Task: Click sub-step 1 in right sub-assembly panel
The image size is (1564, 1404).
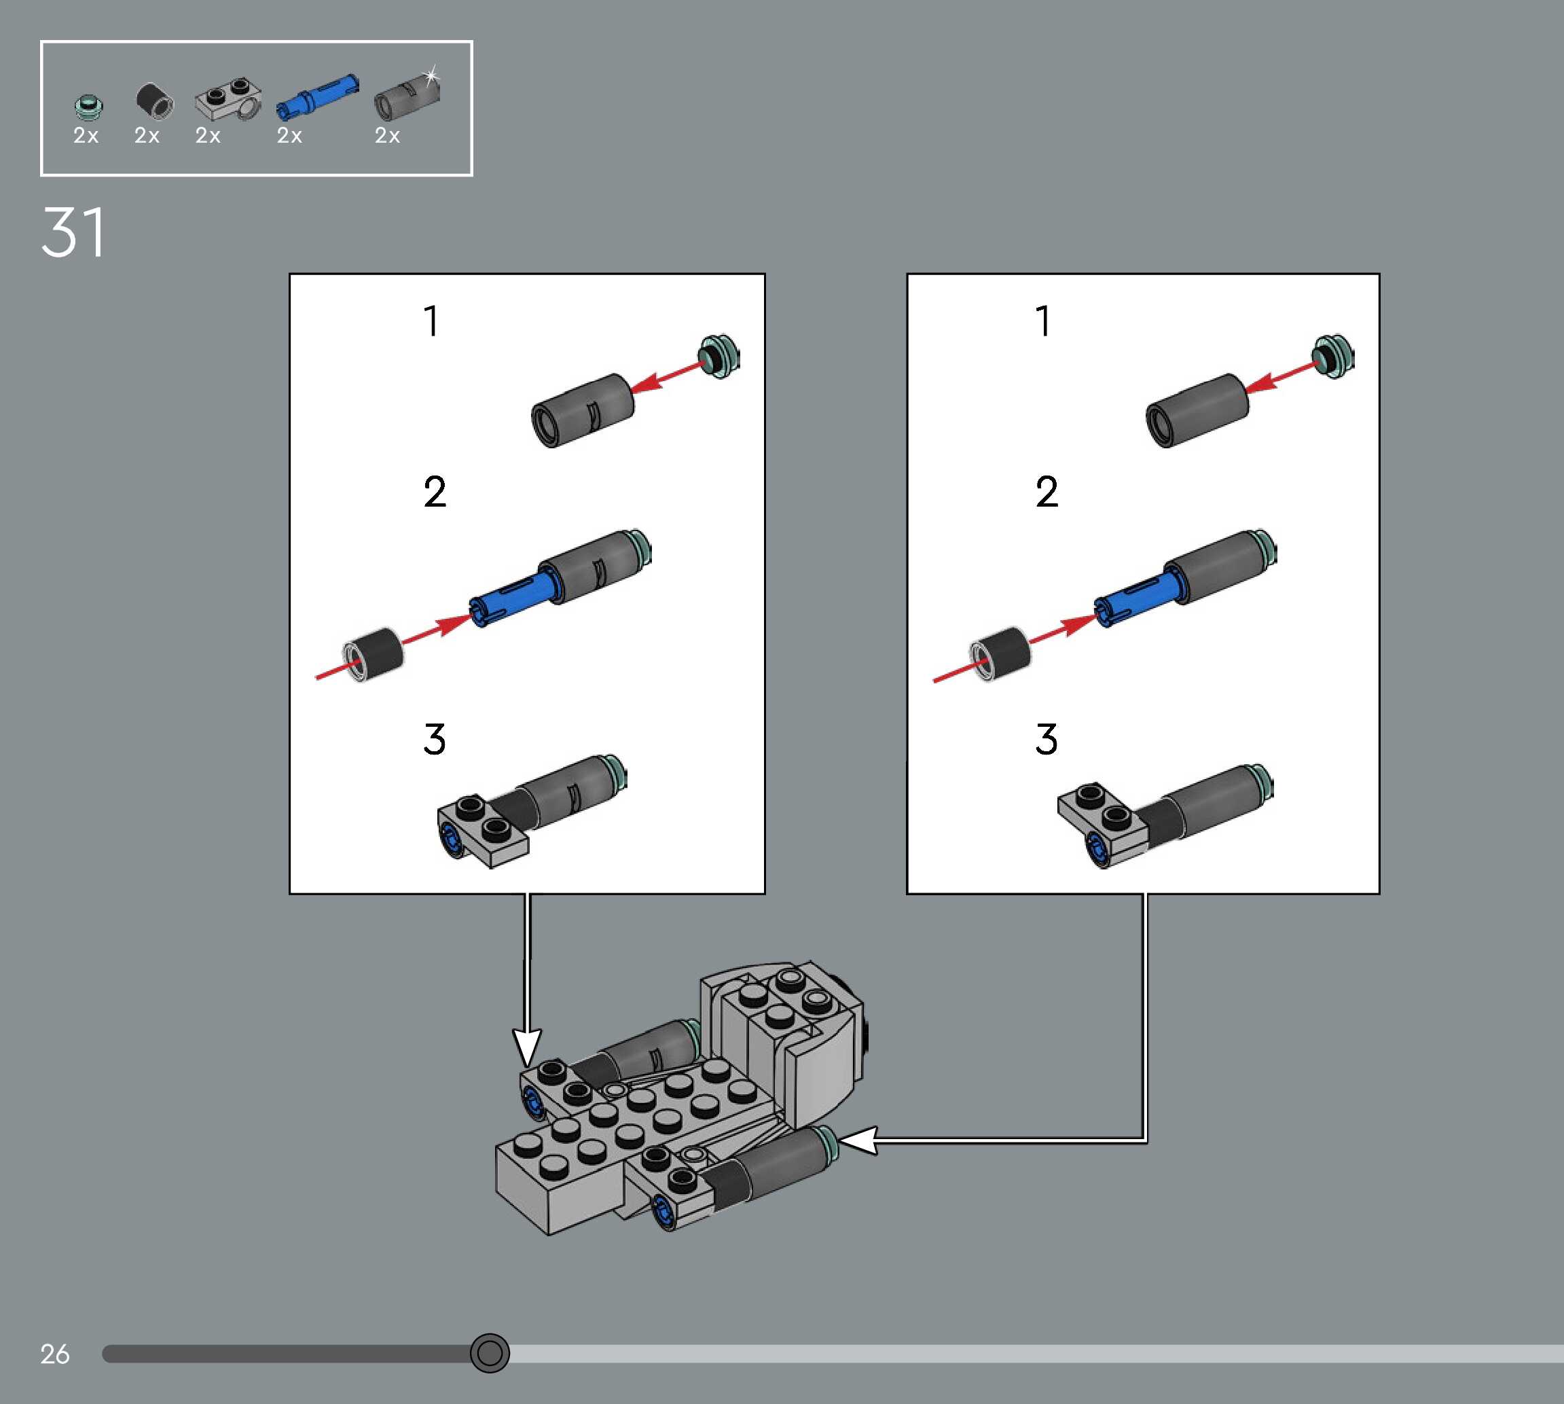Action: coord(1042,321)
